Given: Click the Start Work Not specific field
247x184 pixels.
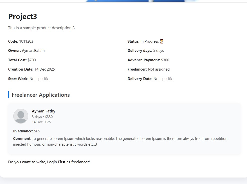Looking at the screenshot, I should pos(39,79).
